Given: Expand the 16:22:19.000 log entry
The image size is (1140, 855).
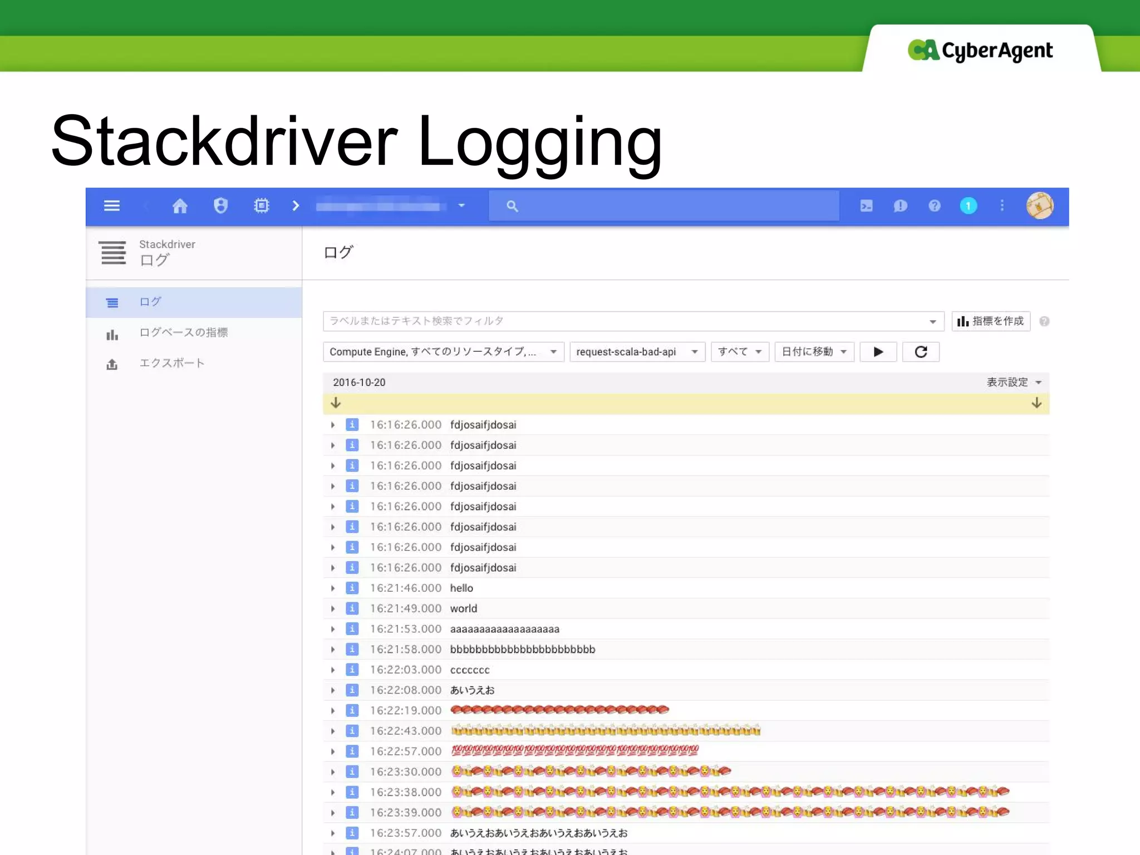Looking at the screenshot, I should click(x=333, y=711).
